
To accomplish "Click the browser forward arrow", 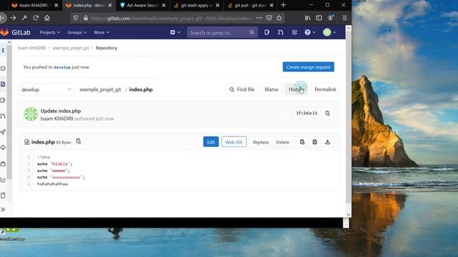I will click(13, 18).
